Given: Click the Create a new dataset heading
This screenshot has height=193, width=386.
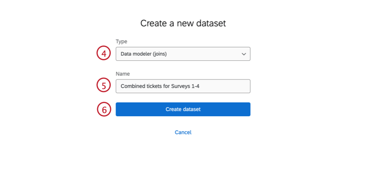Looking at the screenshot, I should [183, 24].
